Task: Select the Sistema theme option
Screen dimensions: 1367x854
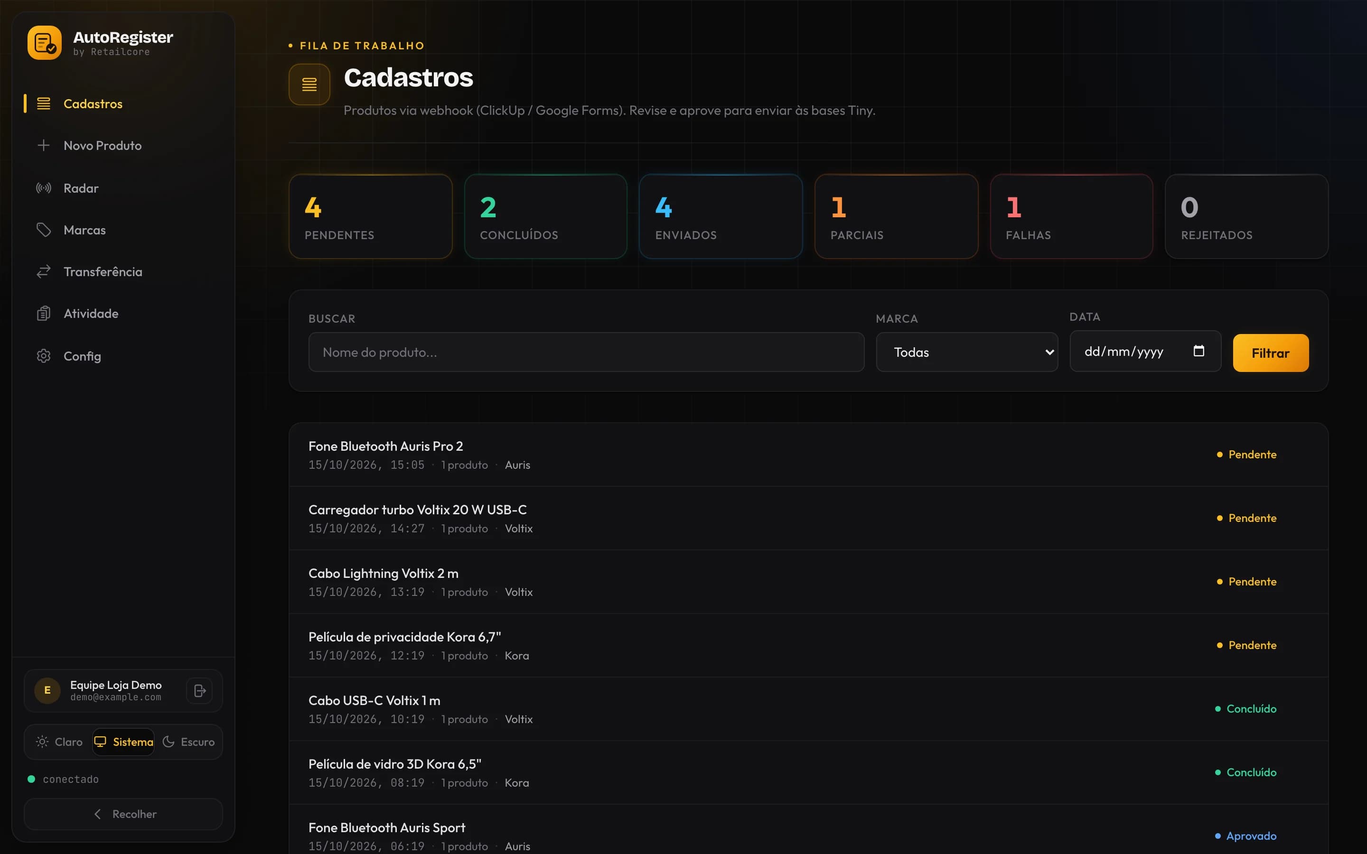Action: [x=124, y=742]
